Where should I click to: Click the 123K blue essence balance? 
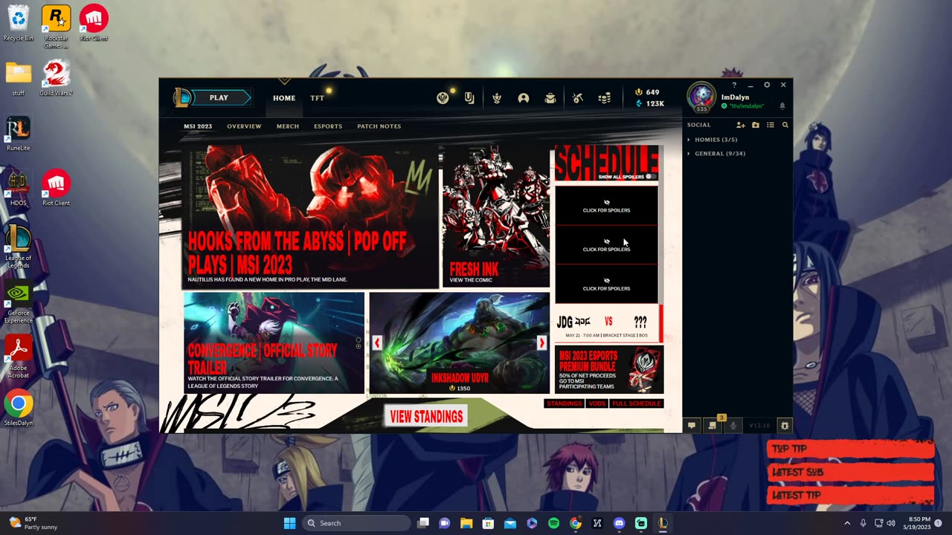pyautogui.click(x=649, y=104)
